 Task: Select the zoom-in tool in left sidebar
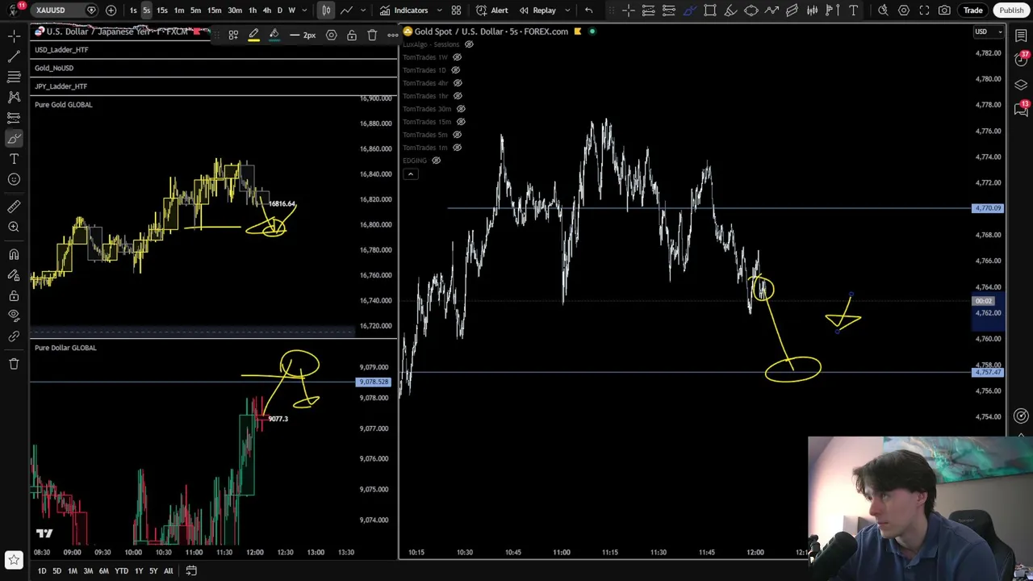click(x=14, y=227)
